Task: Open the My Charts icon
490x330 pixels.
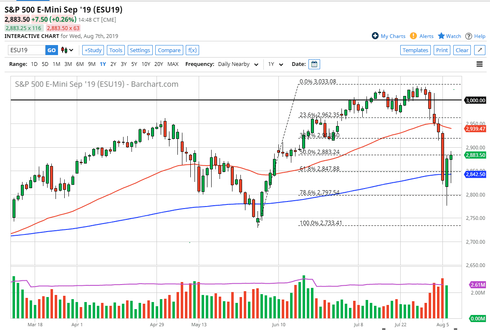Action: pyautogui.click(x=375, y=36)
